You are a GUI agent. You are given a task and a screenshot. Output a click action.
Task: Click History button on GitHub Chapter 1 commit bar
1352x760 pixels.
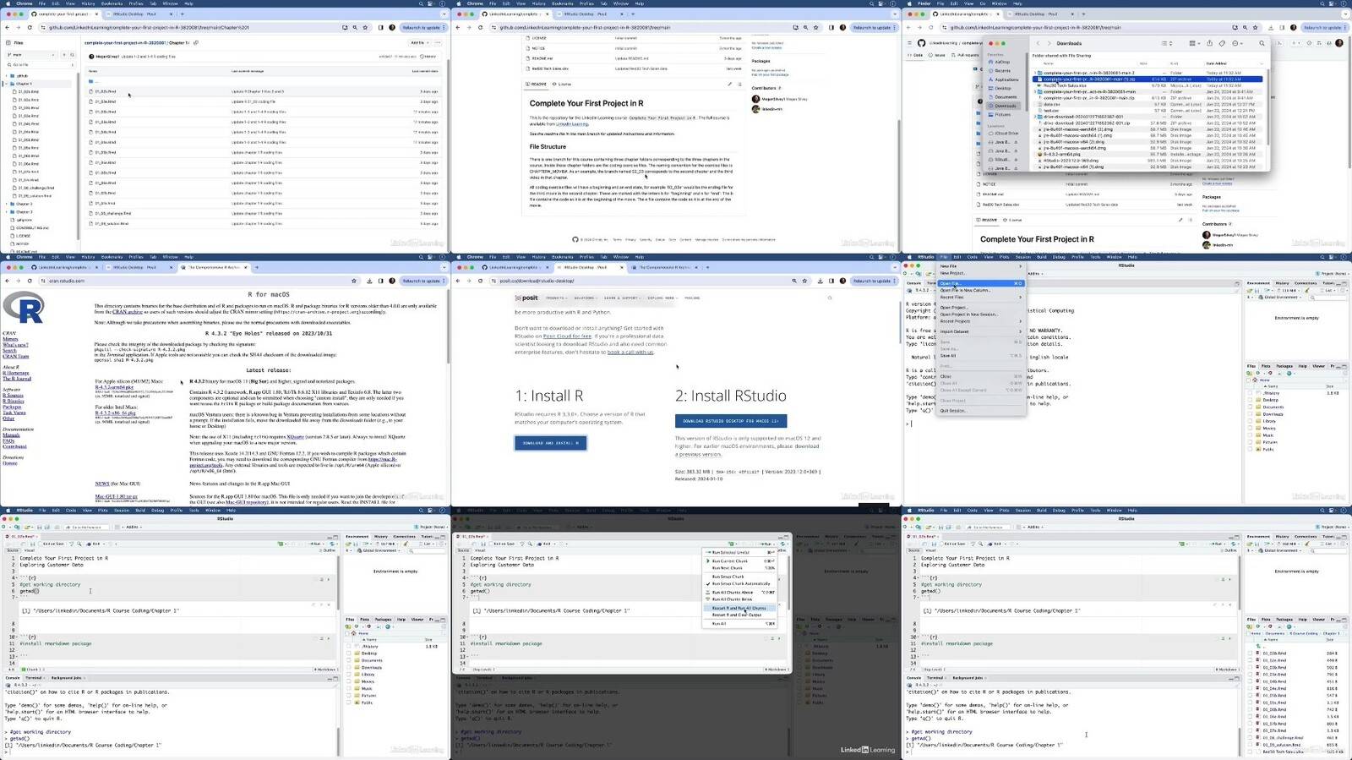(x=429, y=57)
